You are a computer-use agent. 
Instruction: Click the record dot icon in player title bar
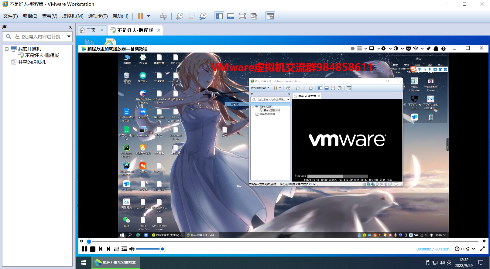click(x=352, y=49)
